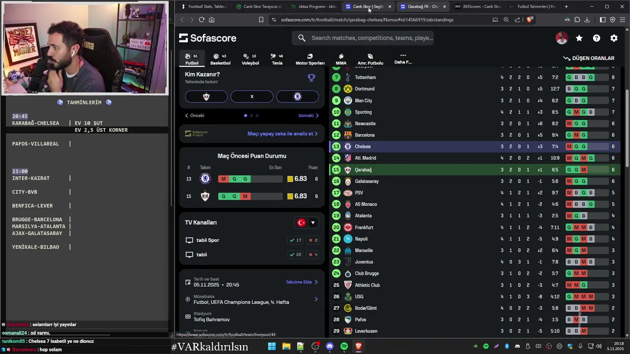Expand the UEFA Champions League competition row
This screenshot has width=630, height=354.
pyautogui.click(x=252, y=299)
